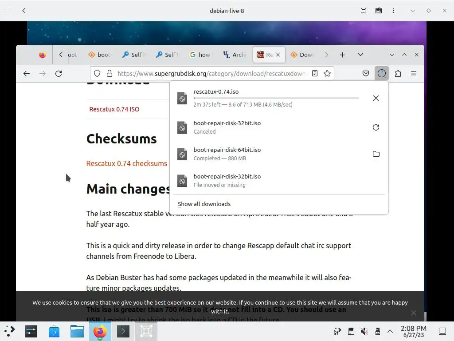This screenshot has width=454, height=341.
Task: Open keyboard options in viewer title bar
Action: click(x=379, y=11)
